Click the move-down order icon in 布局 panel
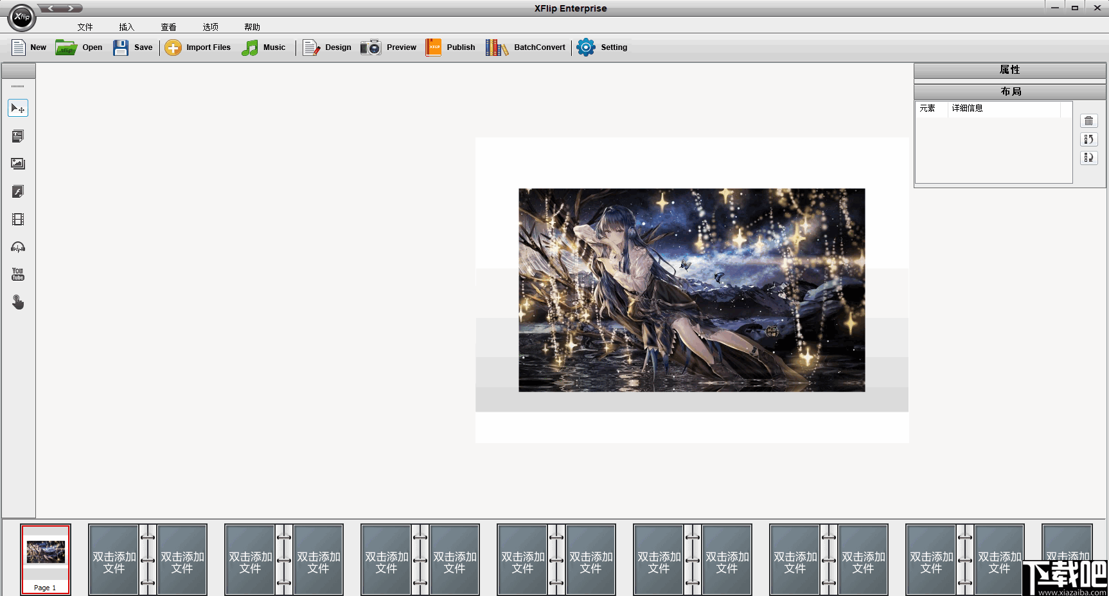1109x596 pixels. pos(1088,158)
